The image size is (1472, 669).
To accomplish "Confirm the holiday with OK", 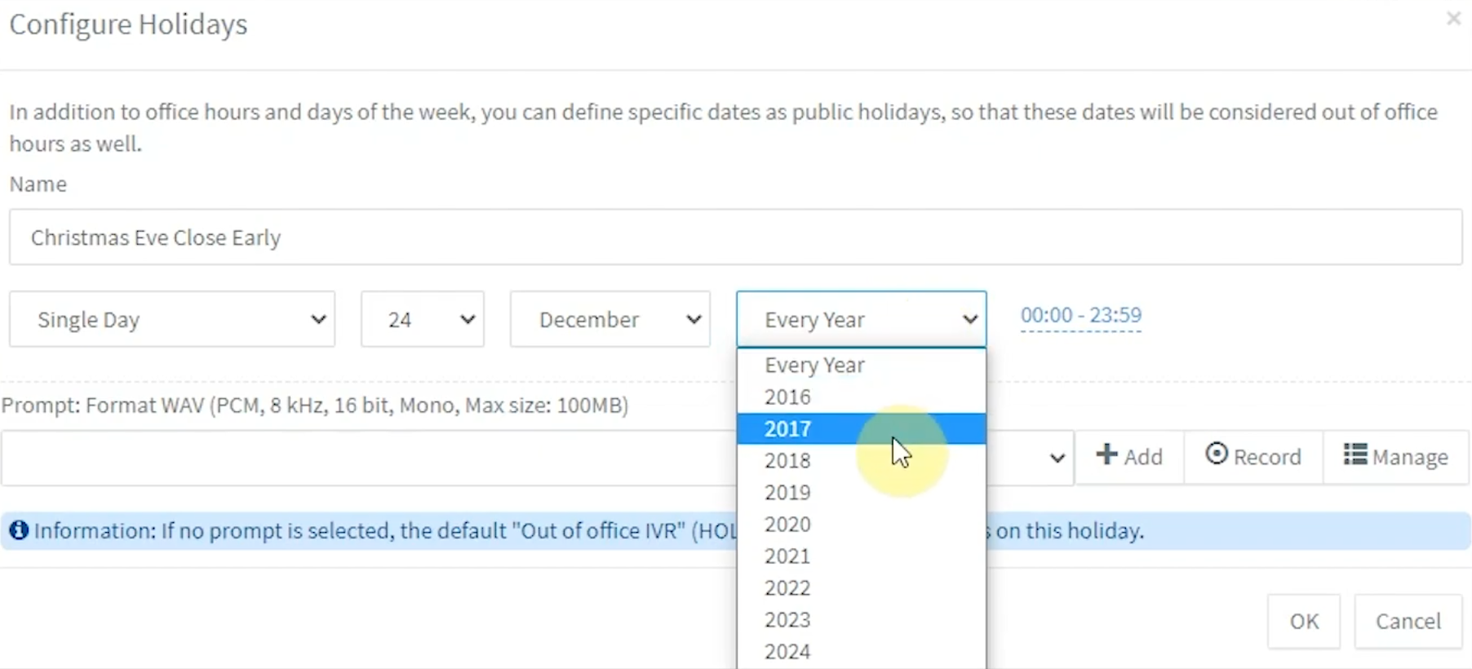I will 1303,621.
